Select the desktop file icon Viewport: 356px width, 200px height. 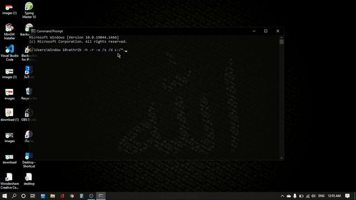click(x=29, y=179)
